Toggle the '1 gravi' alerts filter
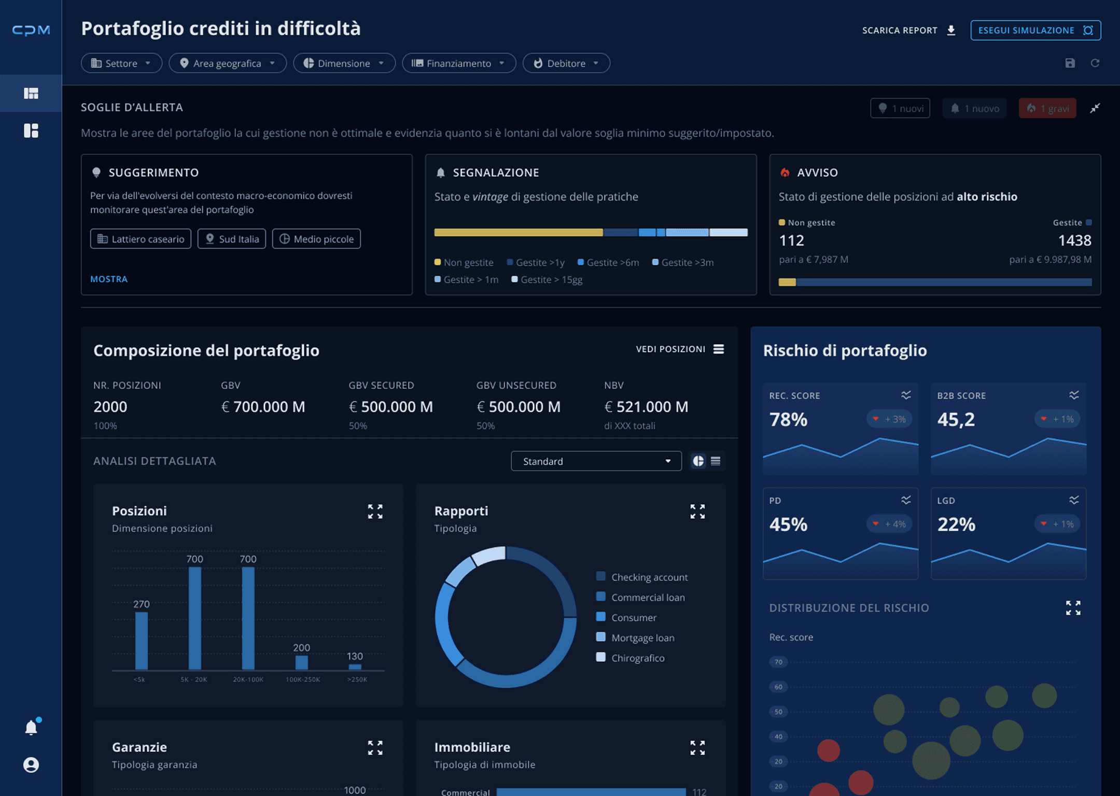This screenshot has width=1120, height=796. pos(1047,108)
